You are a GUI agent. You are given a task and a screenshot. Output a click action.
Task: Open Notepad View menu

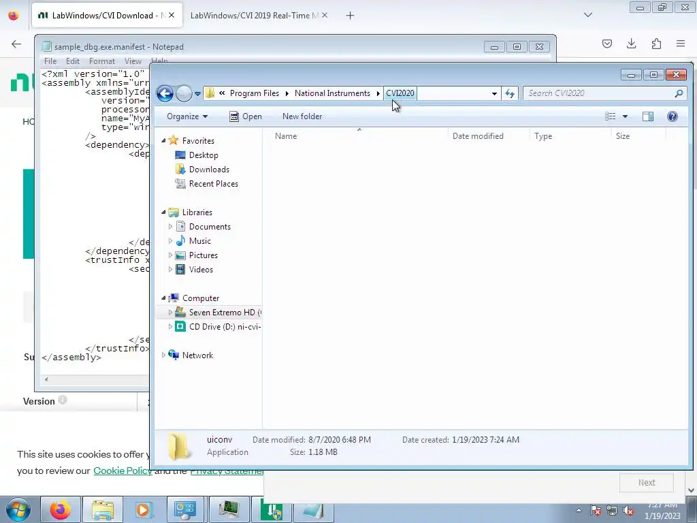tap(133, 61)
